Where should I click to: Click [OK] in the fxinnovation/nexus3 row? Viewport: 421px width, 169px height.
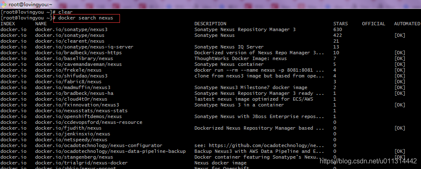click(399, 105)
